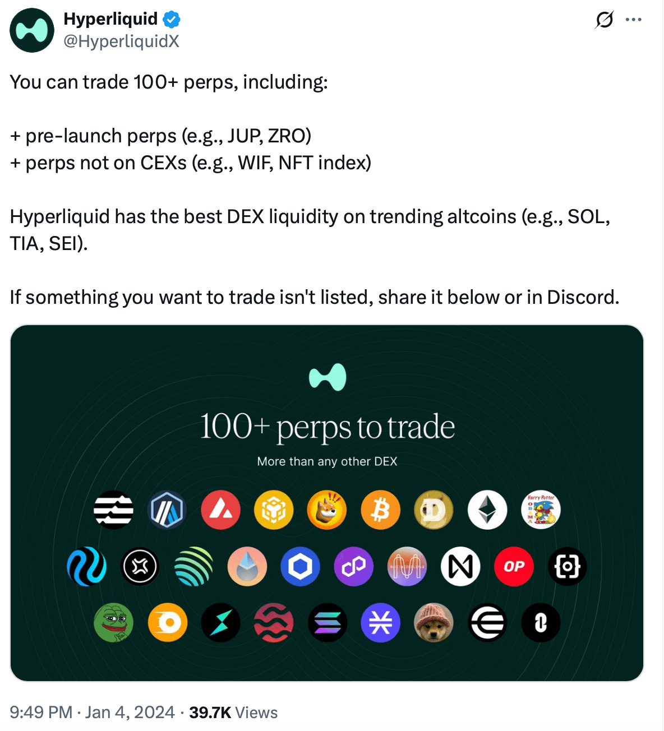Click the Dogecoin coin icon

coord(434,510)
